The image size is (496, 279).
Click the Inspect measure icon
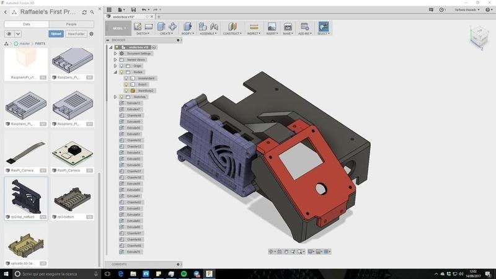point(254,27)
